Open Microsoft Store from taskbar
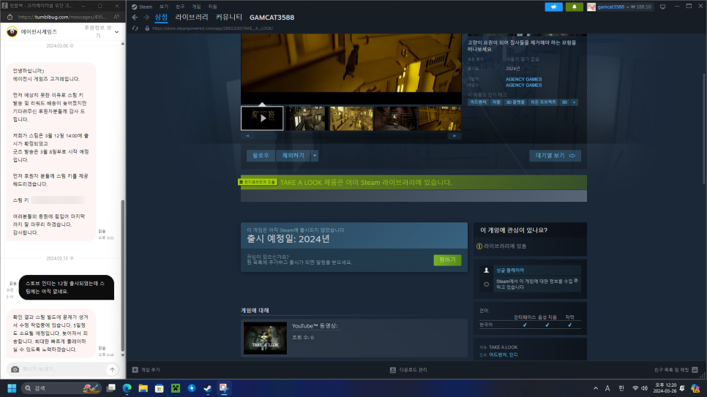 coord(159,388)
